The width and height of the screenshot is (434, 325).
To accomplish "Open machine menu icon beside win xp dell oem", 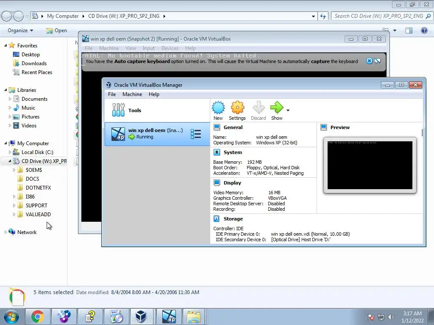I will tap(196, 134).
